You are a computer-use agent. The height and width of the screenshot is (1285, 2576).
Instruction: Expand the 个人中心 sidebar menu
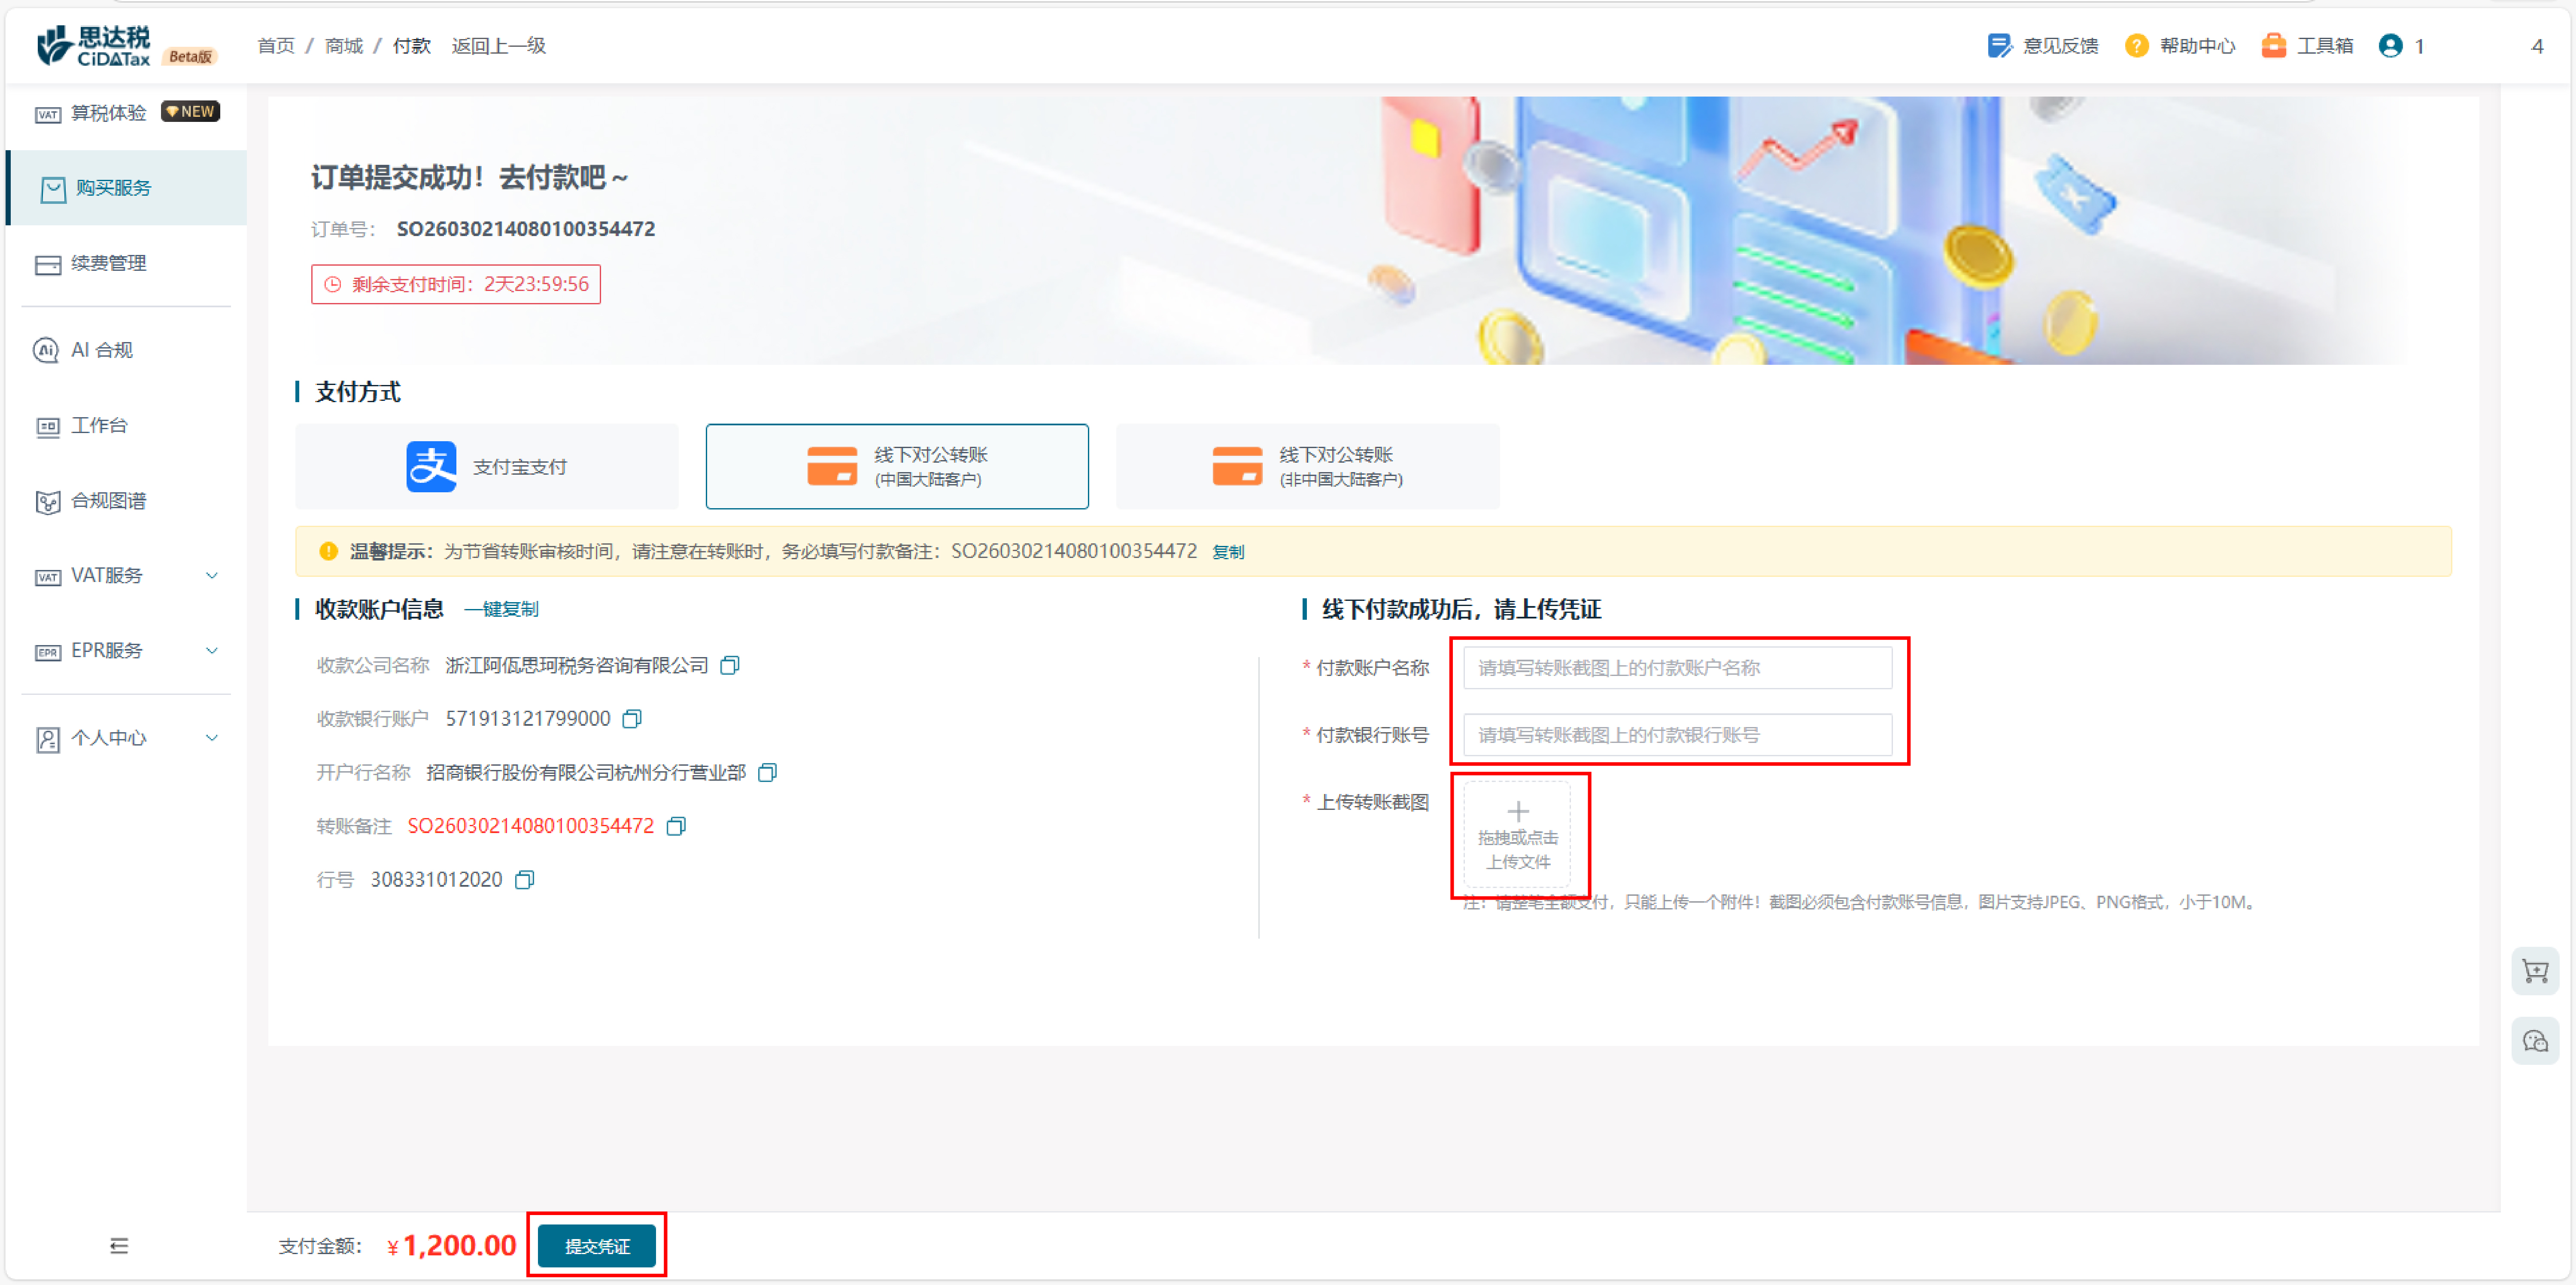126,738
